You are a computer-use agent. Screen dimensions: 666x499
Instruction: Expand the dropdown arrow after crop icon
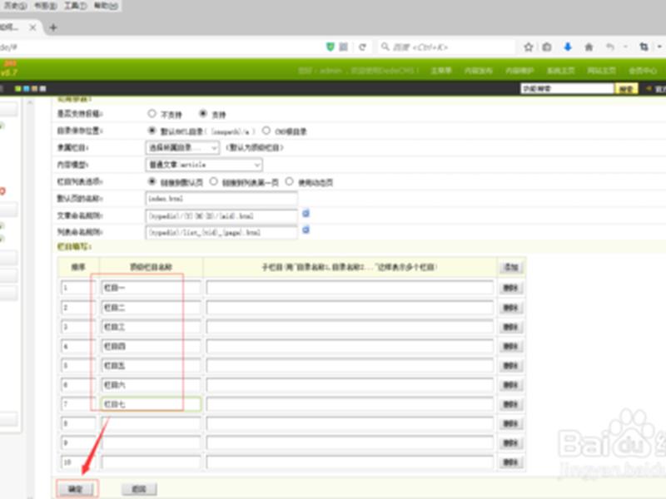[659, 47]
